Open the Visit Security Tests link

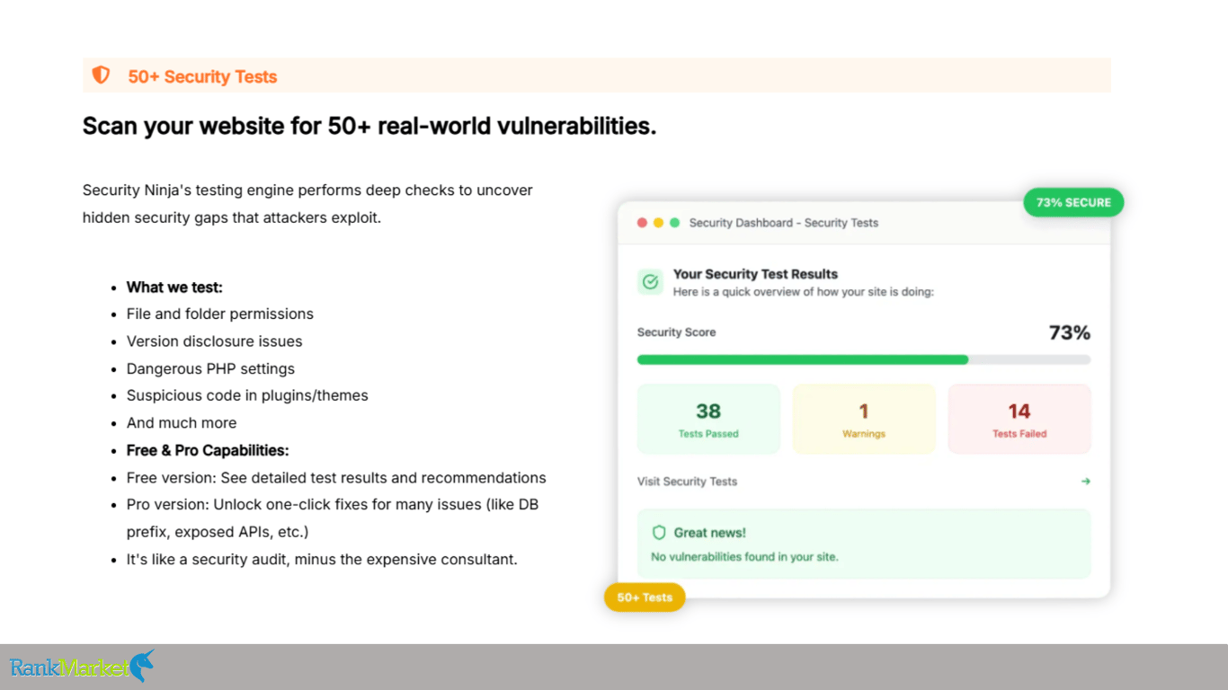(x=687, y=482)
